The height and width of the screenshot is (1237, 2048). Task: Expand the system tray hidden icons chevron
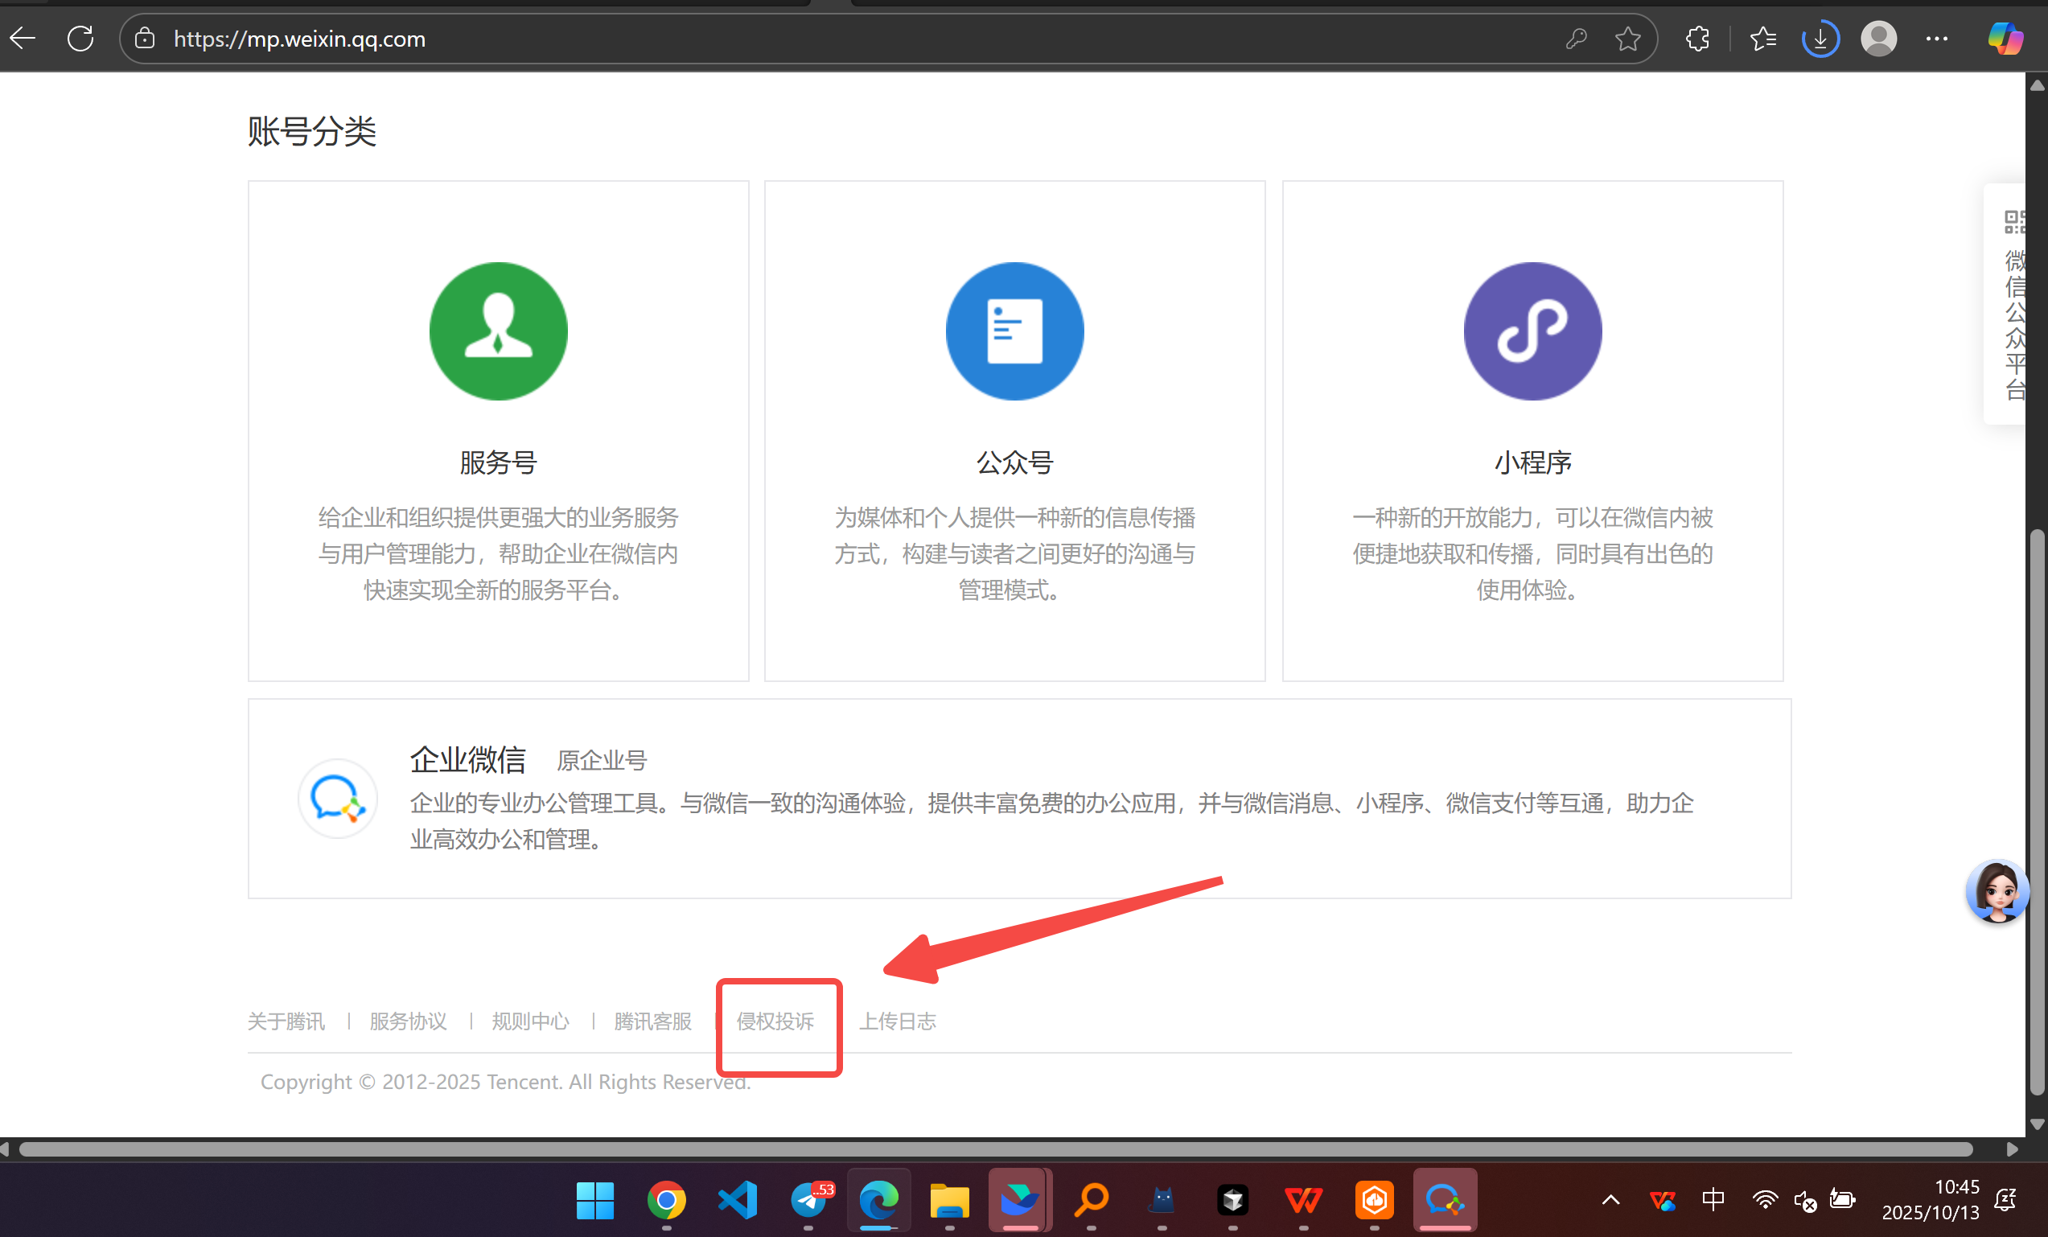coord(1610,1199)
